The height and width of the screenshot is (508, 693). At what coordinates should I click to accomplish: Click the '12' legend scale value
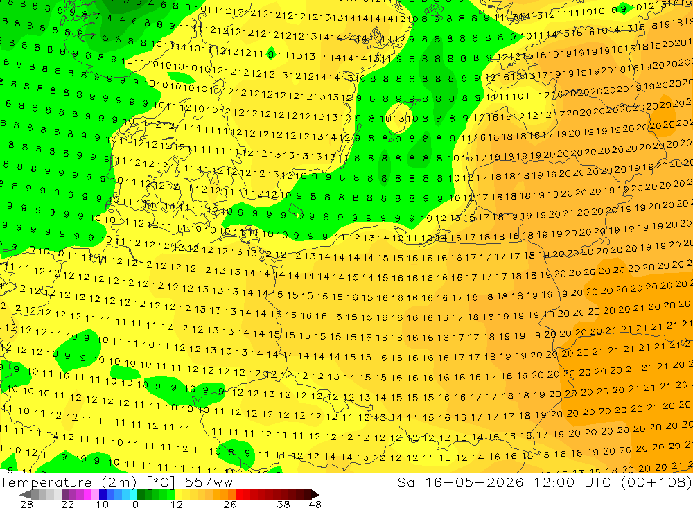pos(176,504)
